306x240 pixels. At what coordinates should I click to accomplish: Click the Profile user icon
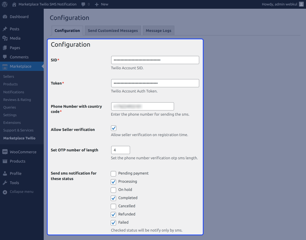click(x=5, y=173)
